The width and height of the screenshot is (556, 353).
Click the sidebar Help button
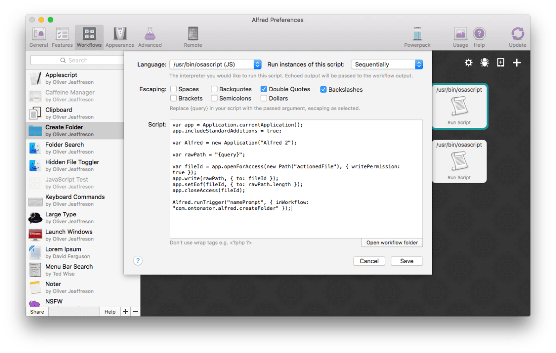pos(110,312)
